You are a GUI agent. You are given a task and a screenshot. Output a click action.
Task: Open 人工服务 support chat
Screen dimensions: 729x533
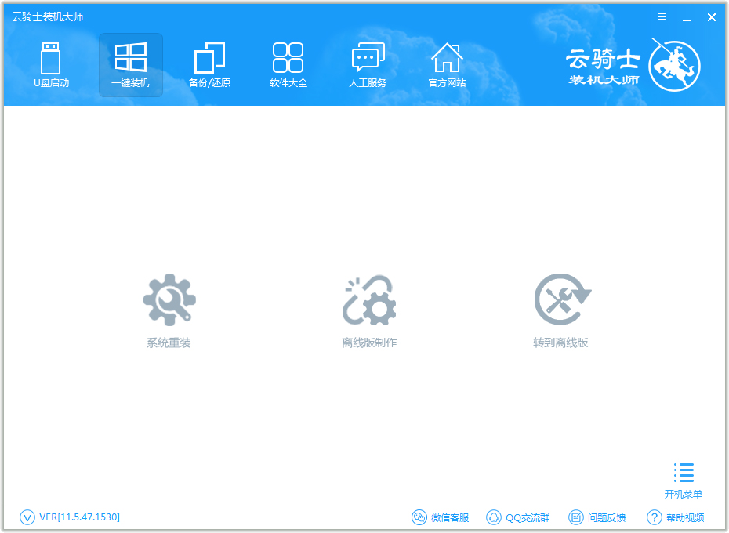coord(368,65)
